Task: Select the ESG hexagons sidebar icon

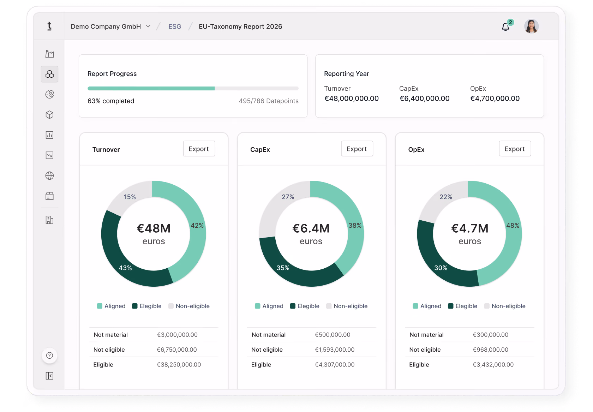Action: click(49, 74)
